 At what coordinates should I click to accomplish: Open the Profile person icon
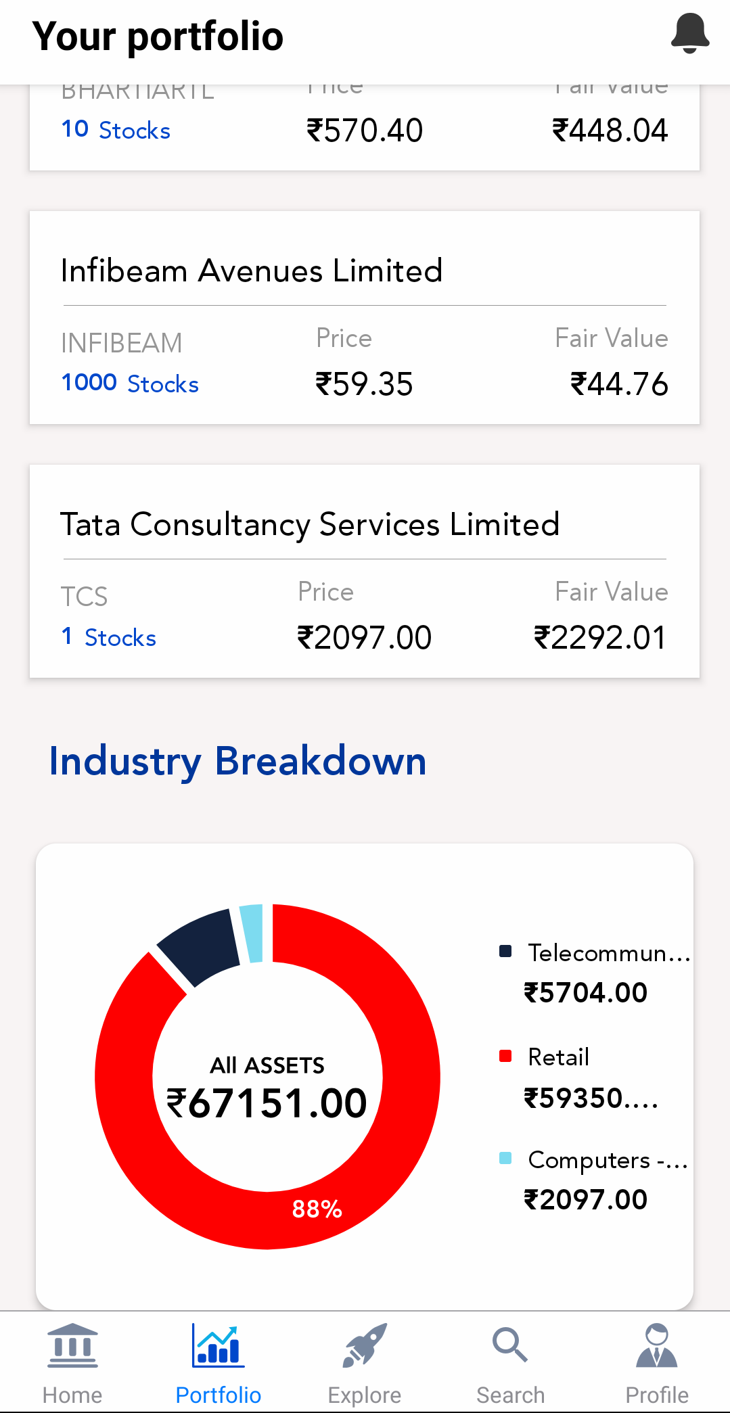[656, 1346]
